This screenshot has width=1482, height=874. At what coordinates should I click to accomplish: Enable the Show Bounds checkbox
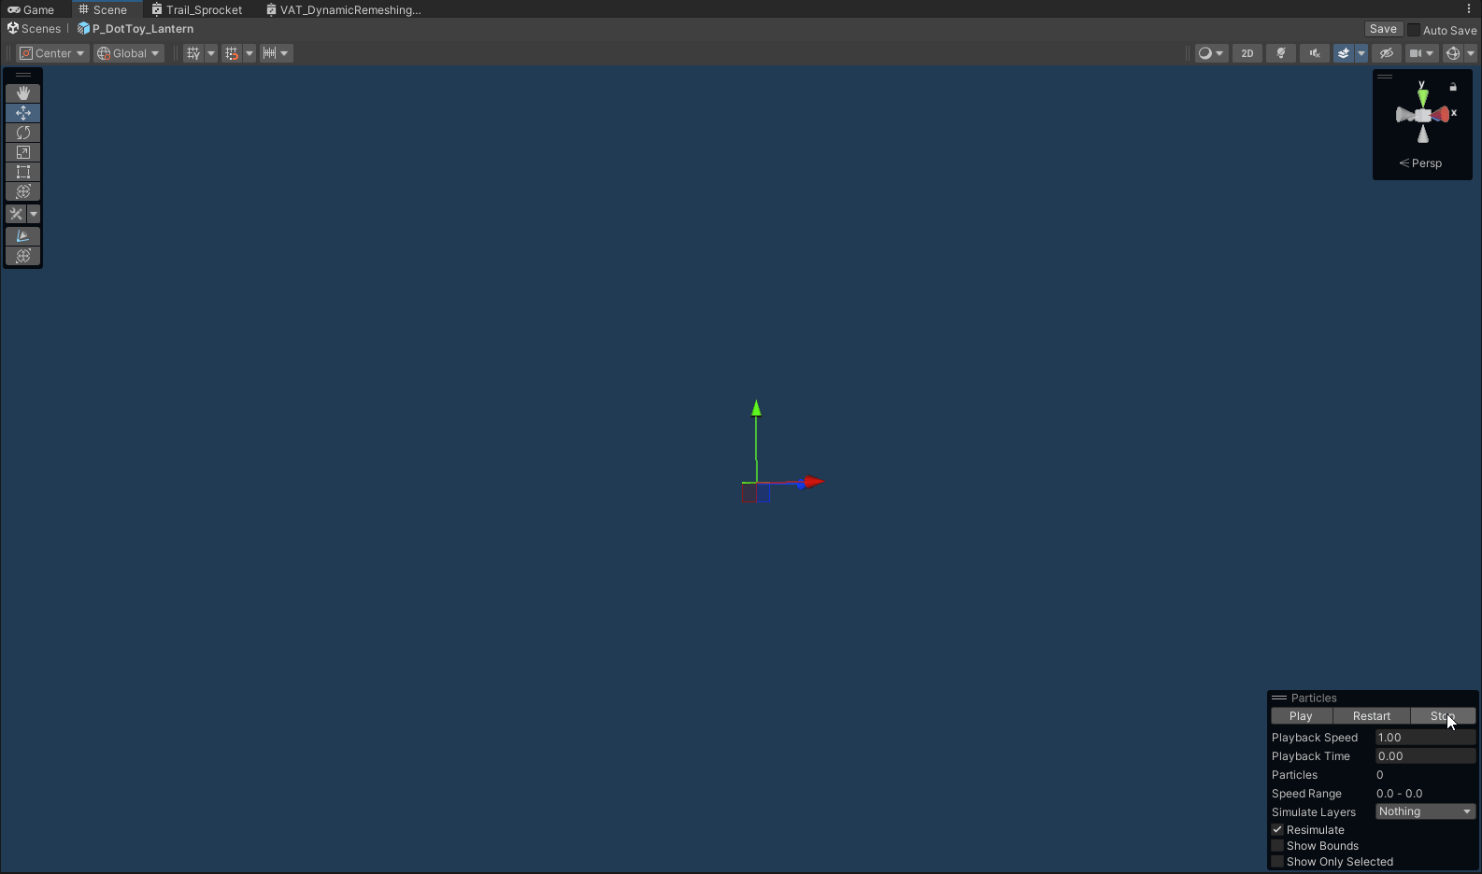pyautogui.click(x=1277, y=846)
